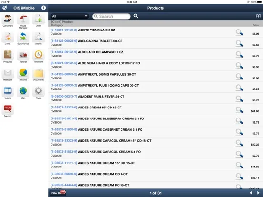Open product code 8-53030-00213-7 link
The width and height of the screenshot is (263, 197).
click(x=64, y=96)
